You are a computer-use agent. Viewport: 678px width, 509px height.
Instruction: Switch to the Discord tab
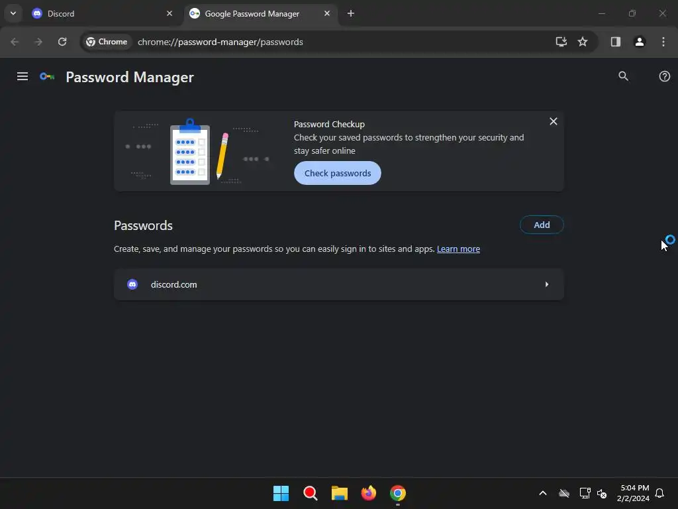tap(103, 13)
